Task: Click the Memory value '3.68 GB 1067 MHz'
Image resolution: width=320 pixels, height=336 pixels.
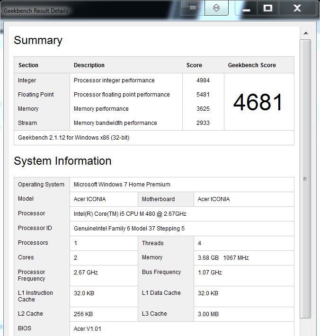Action: 223,258
